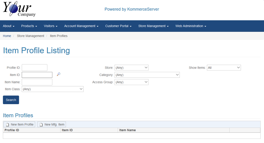Click the Your Company logo
This screenshot has width=264, height=143.
19,10
